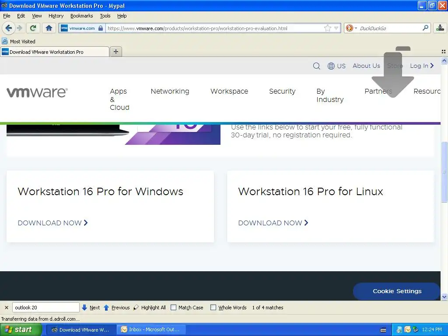
Task: Click the vmware logo
Action: 37,92
